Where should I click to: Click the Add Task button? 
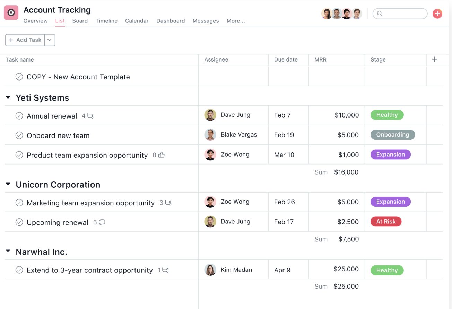pyautogui.click(x=25, y=40)
